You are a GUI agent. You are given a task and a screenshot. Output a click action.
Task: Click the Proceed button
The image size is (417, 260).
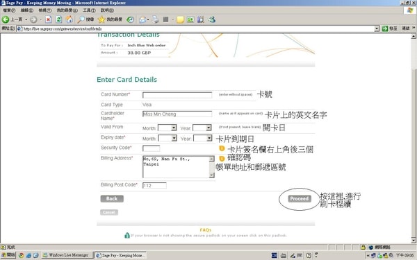300,199
